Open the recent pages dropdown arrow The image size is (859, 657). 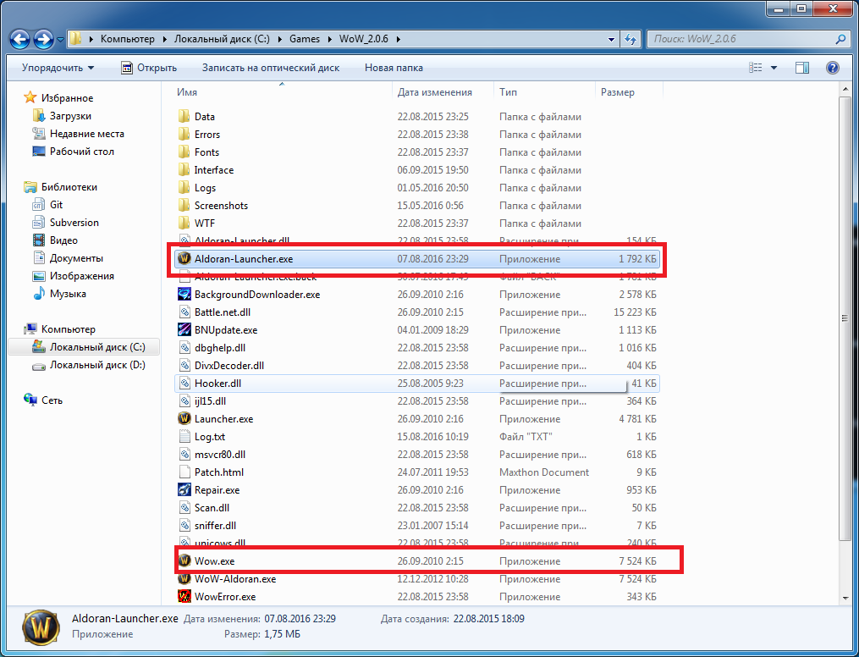[60, 40]
